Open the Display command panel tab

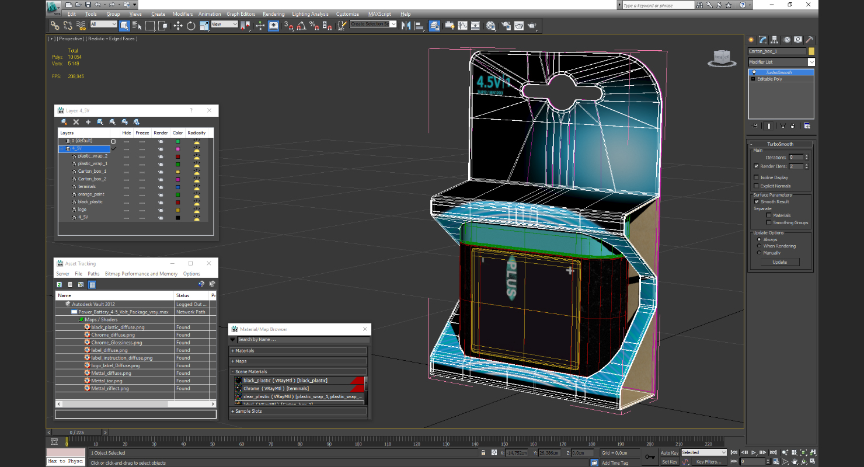798,40
